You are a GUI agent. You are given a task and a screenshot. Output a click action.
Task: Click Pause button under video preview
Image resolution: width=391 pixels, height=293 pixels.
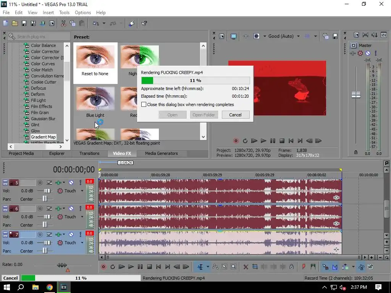click(273, 141)
